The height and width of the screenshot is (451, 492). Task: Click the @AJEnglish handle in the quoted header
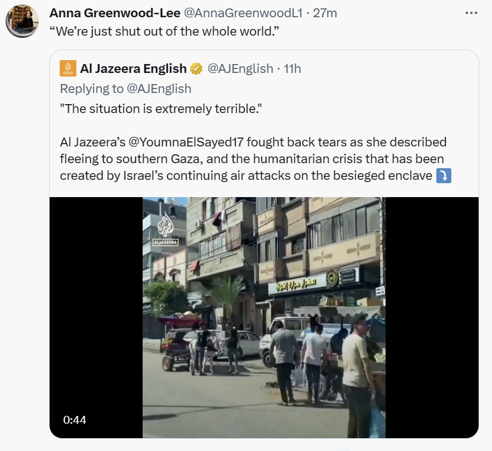click(x=240, y=68)
